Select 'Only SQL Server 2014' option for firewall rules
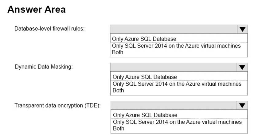The image size is (258, 140). pyautogui.click(x=176, y=46)
